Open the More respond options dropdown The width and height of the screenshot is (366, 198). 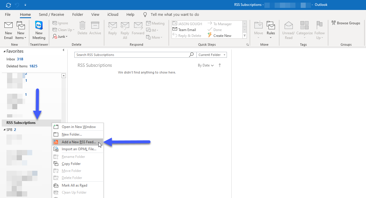coord(154,37)
